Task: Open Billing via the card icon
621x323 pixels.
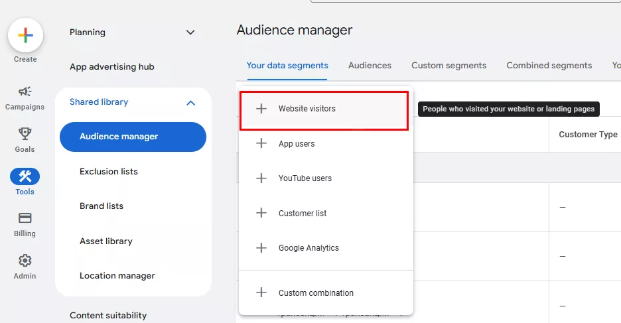Action: tap(25, 218)
